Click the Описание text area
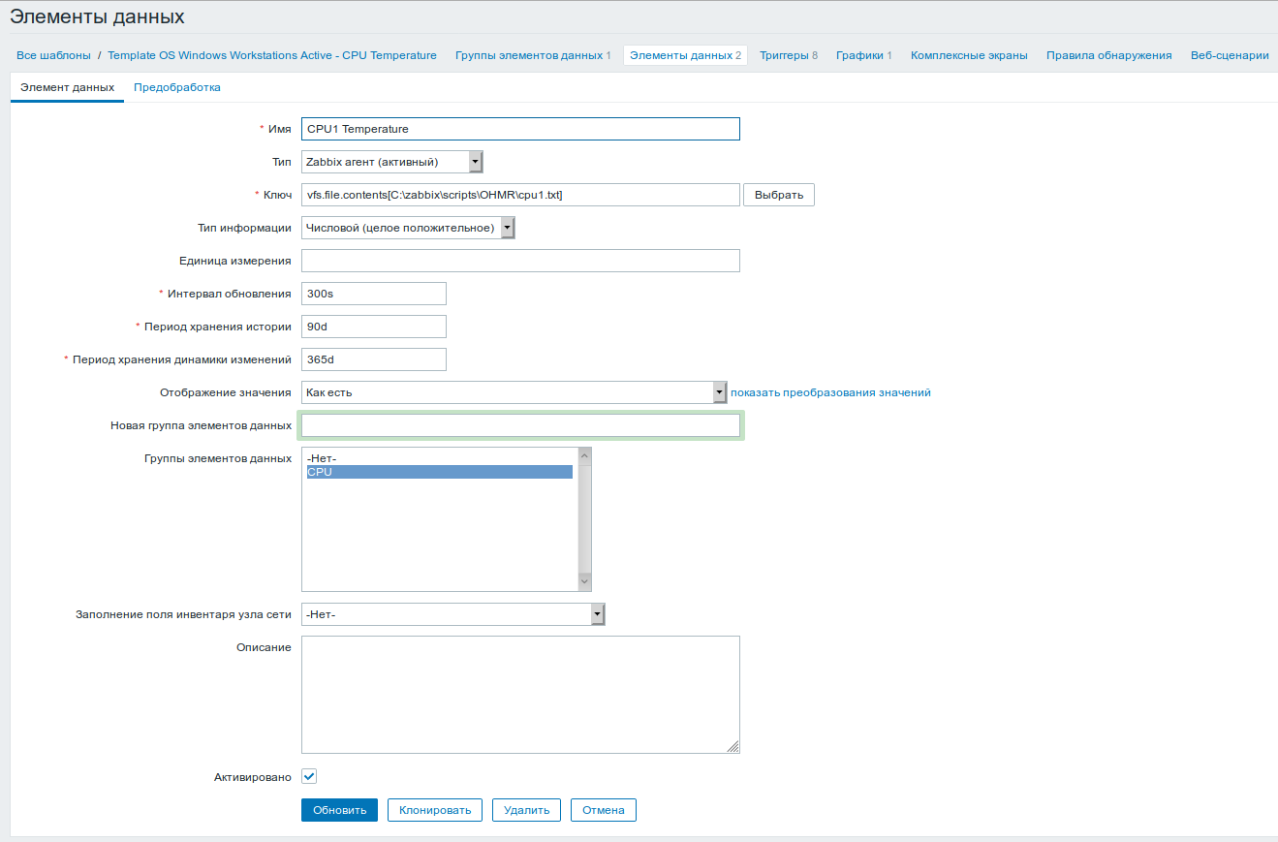This screenshot has width=1278, height=842. pos(520,695)
